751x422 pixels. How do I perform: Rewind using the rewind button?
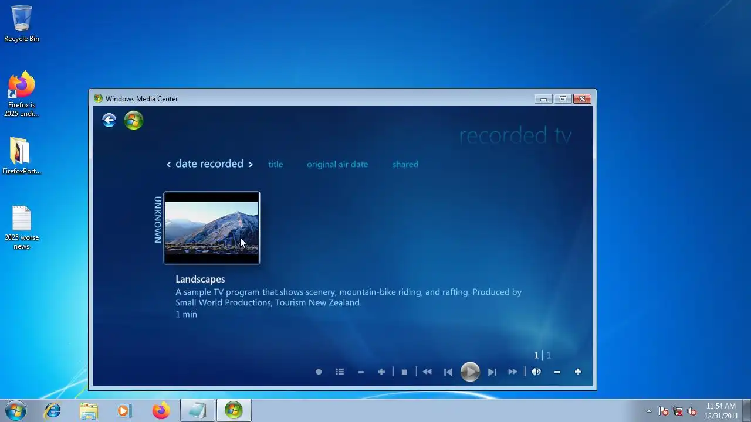(x=427, y=372)
